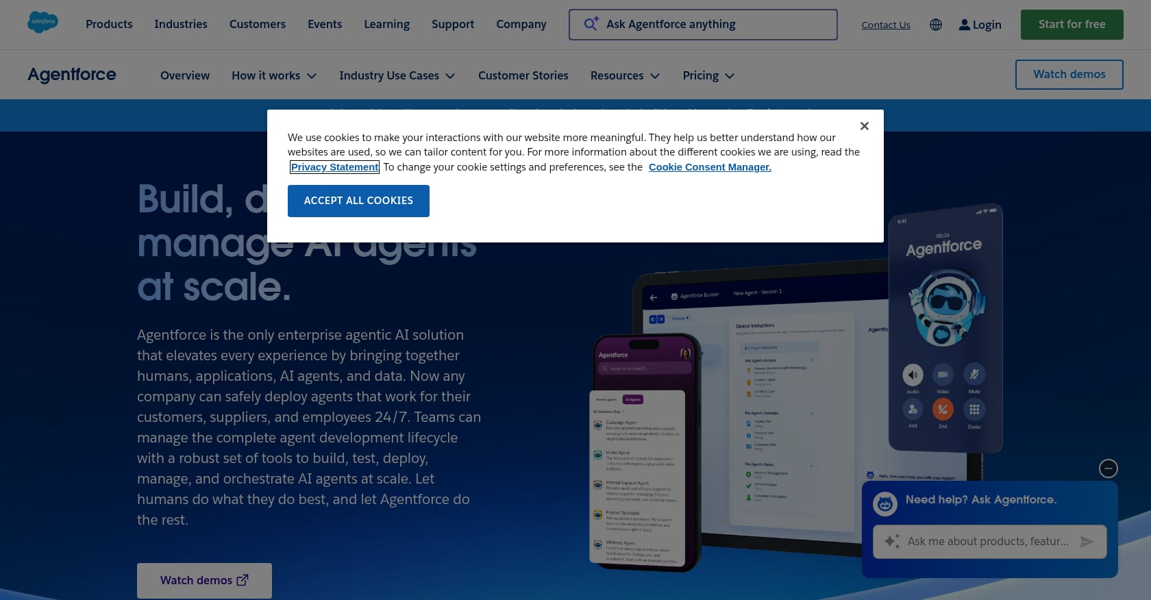Click the Agentforce bot avatar in the chat widget
Viewport: 1151px width, 600px height.
tap(885, 504)
